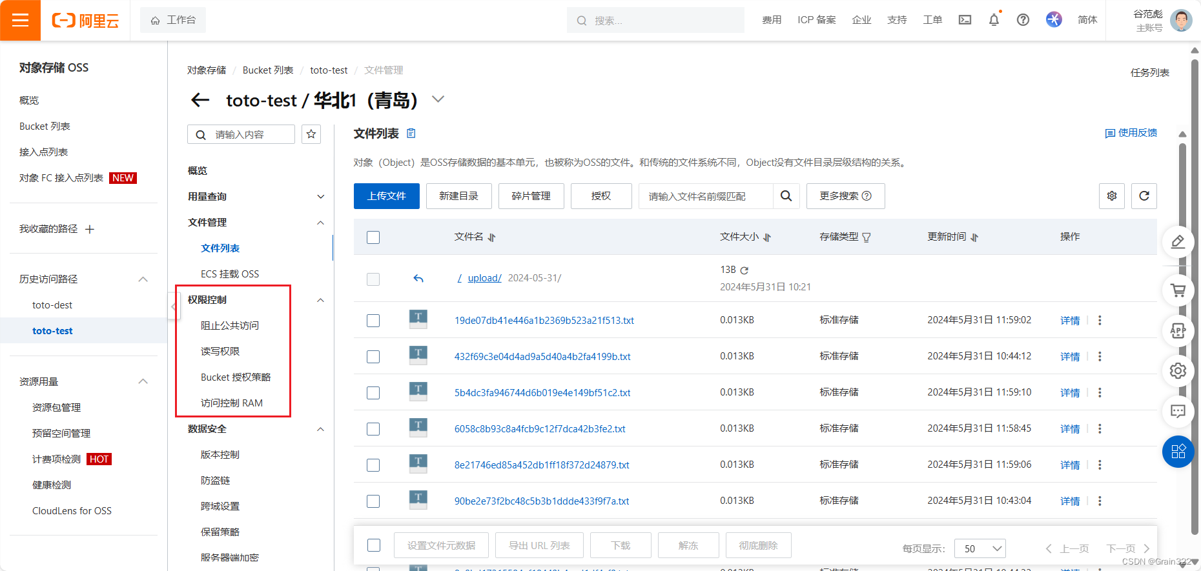Check the 90be2e73f2bc48c5b3b1ddde433f9f7a.txt row
1201x571 pixels.
pos(373,501)
